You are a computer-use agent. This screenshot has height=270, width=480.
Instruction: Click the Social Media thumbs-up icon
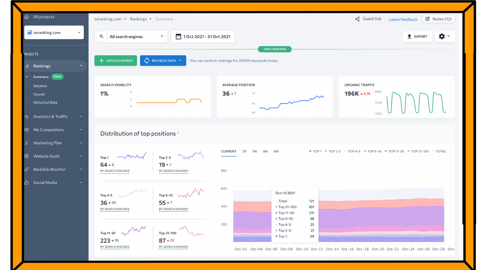[27, 183]
